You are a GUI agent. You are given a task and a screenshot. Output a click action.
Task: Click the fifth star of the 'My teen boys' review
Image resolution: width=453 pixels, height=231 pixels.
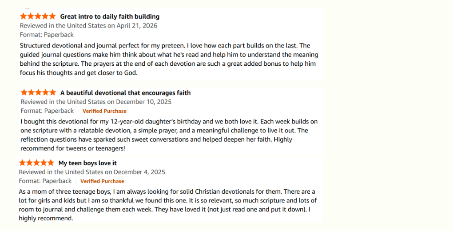[51, 163]
